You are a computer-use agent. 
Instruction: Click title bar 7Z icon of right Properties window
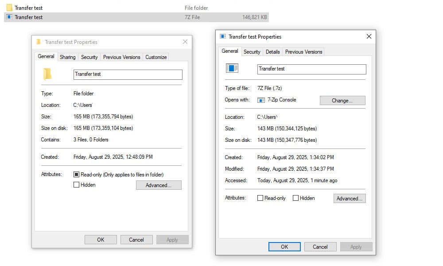tap(223, 37)
